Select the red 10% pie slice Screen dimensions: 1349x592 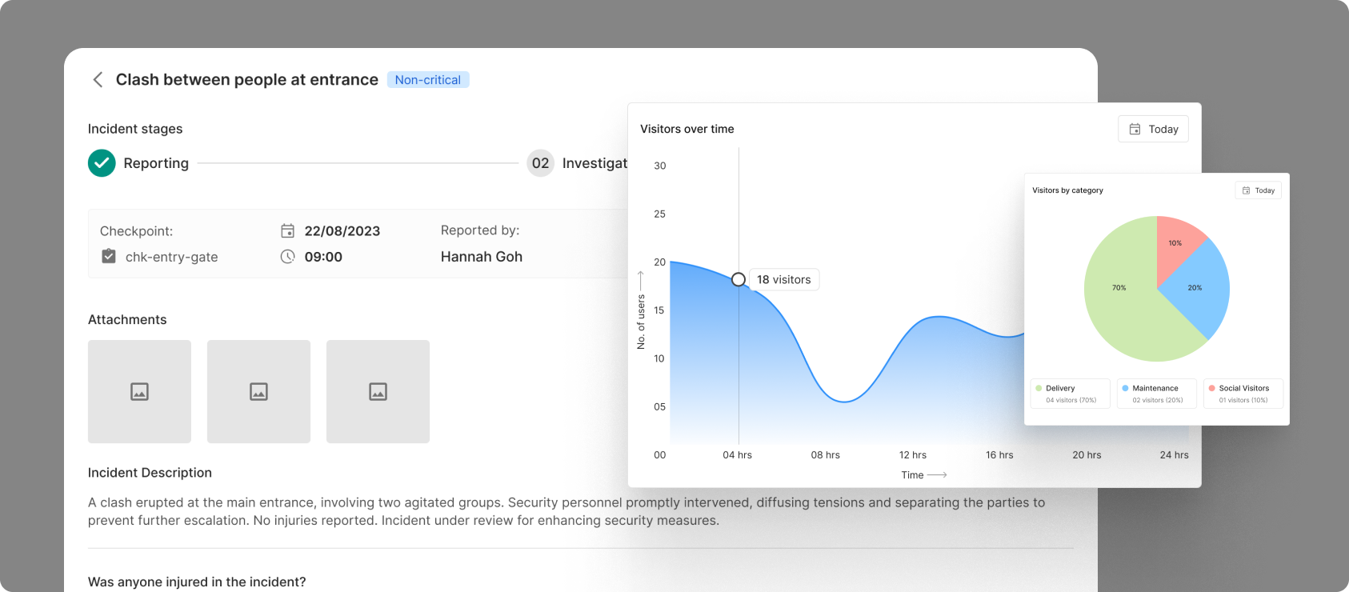click(1175, 242)
